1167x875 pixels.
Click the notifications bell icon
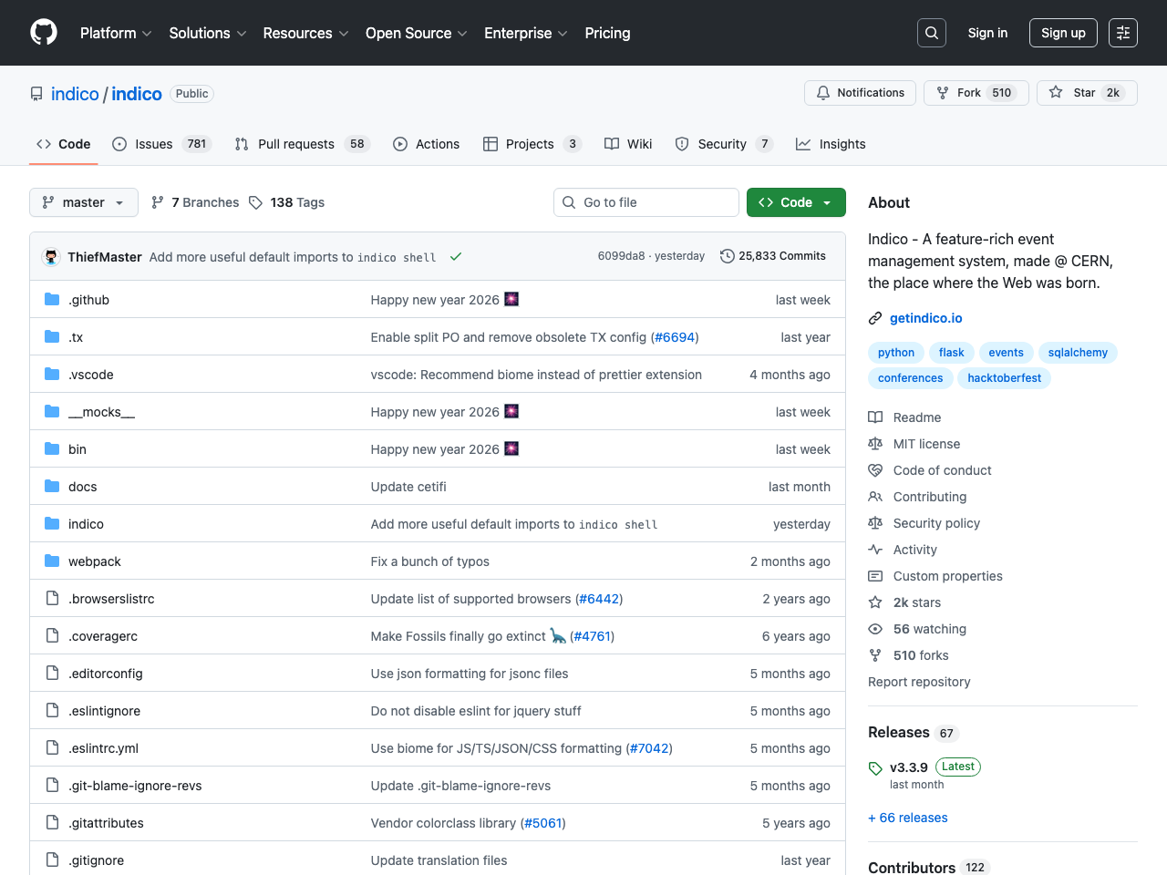click(x=823, y=92)
